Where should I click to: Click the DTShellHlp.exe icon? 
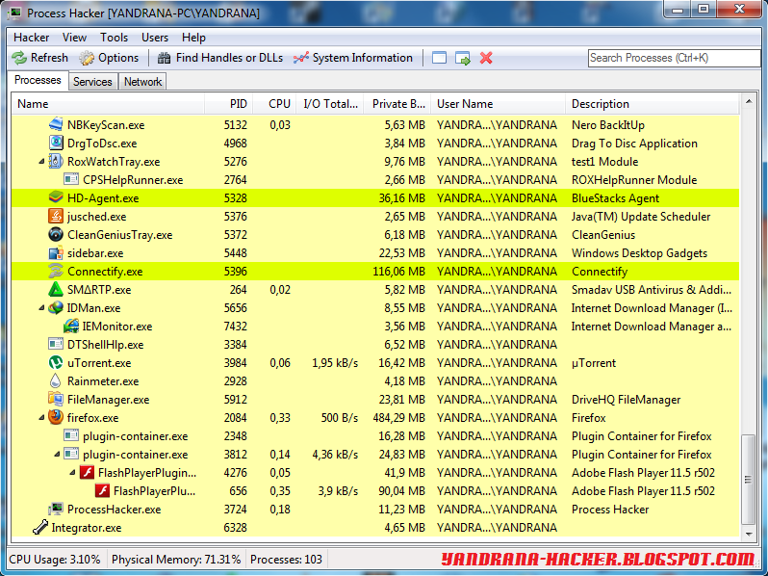click(56, 344)
